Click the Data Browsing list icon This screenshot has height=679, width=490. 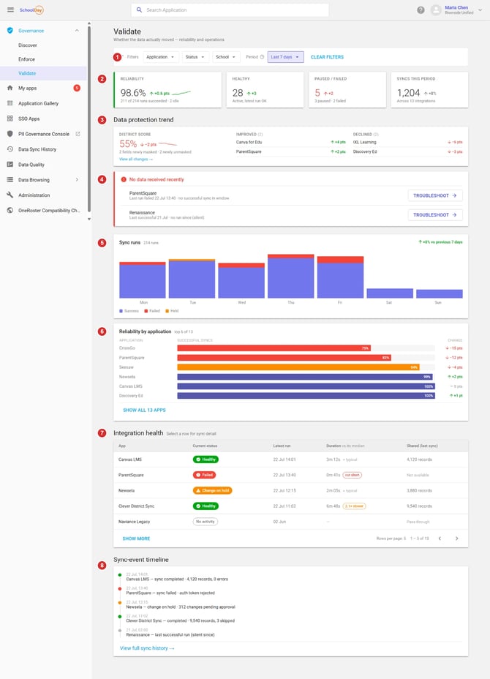coord(10,180)
